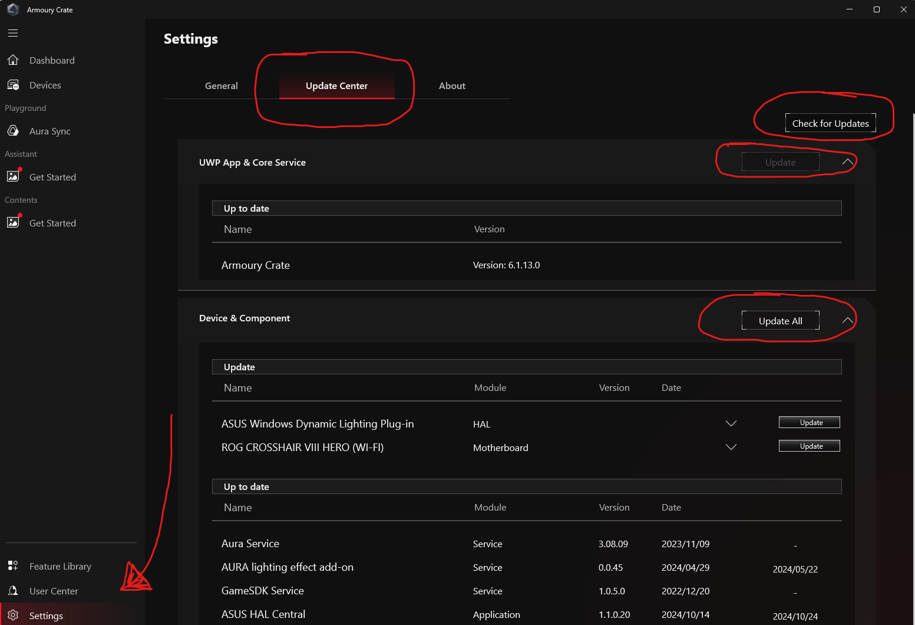Click the Settings gear icon
The height and width of the screenshot is (625, 915).
coord(13,616)
